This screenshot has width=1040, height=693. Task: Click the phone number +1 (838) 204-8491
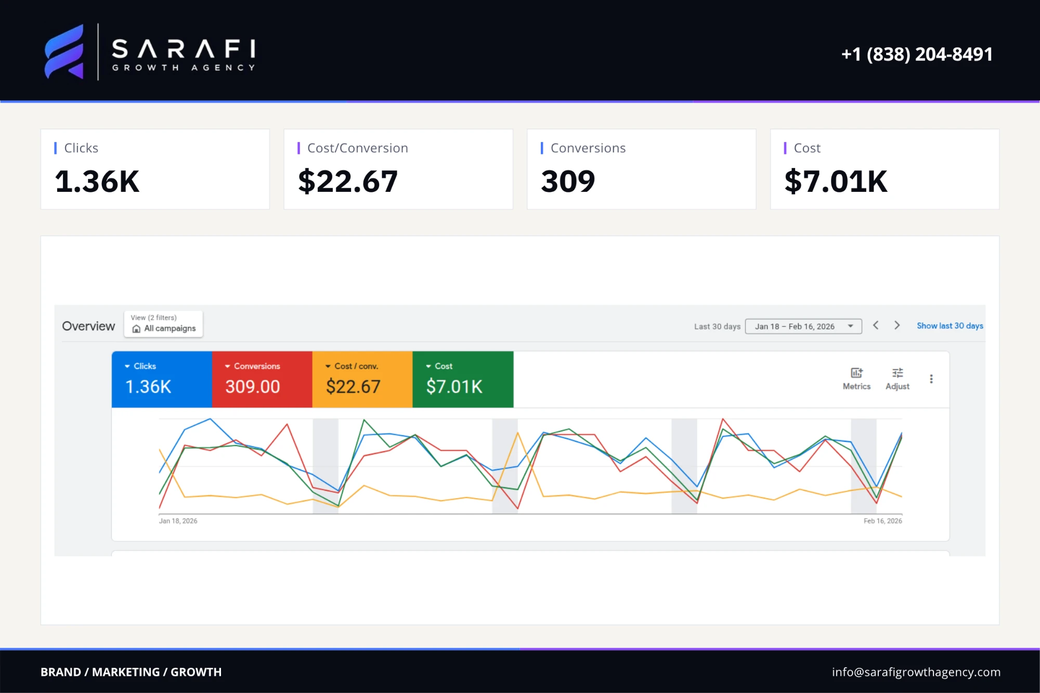coord(917,54)
